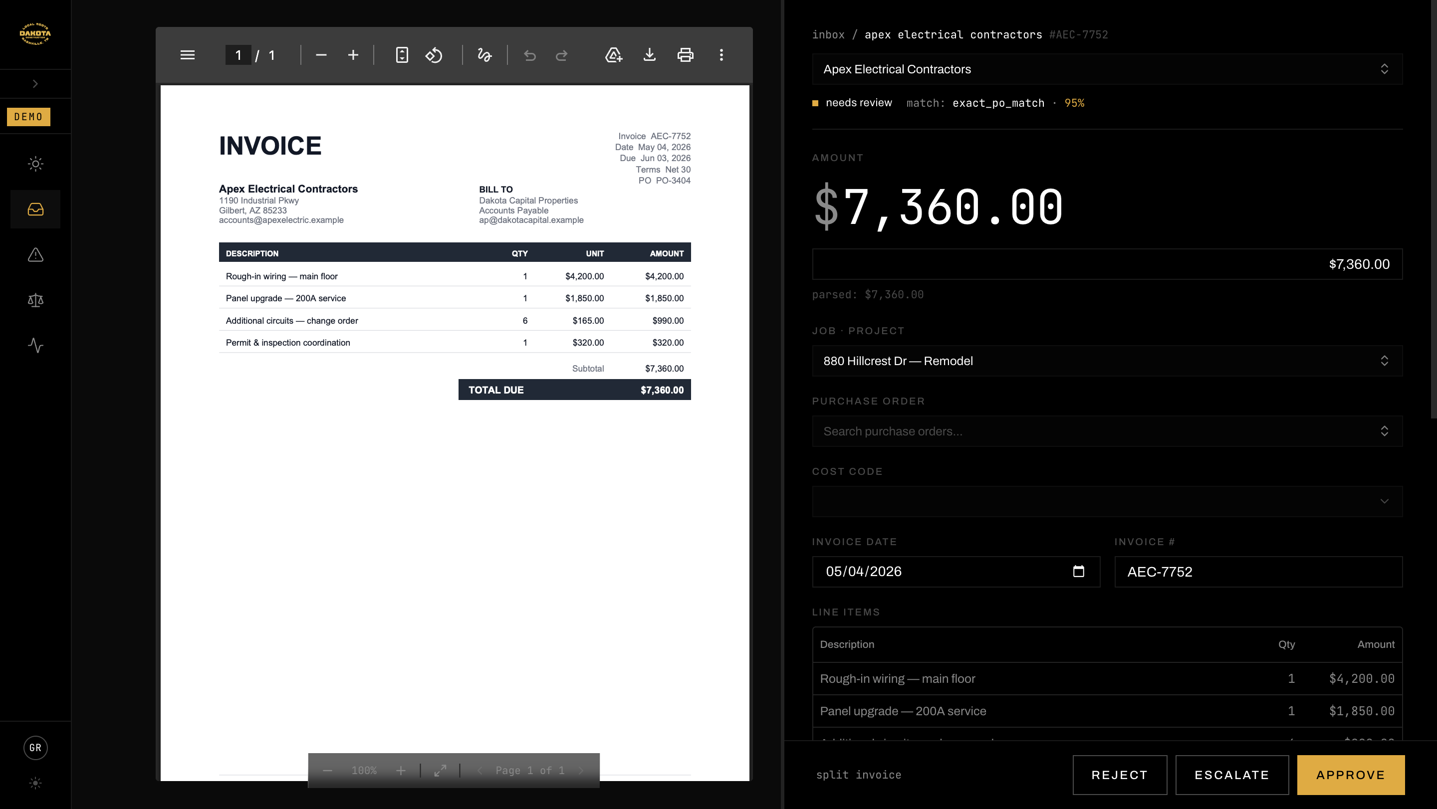The image size is (1437, 809).
Task: Rotate the PDF page counterclockwise
Action: coord(434,55)
